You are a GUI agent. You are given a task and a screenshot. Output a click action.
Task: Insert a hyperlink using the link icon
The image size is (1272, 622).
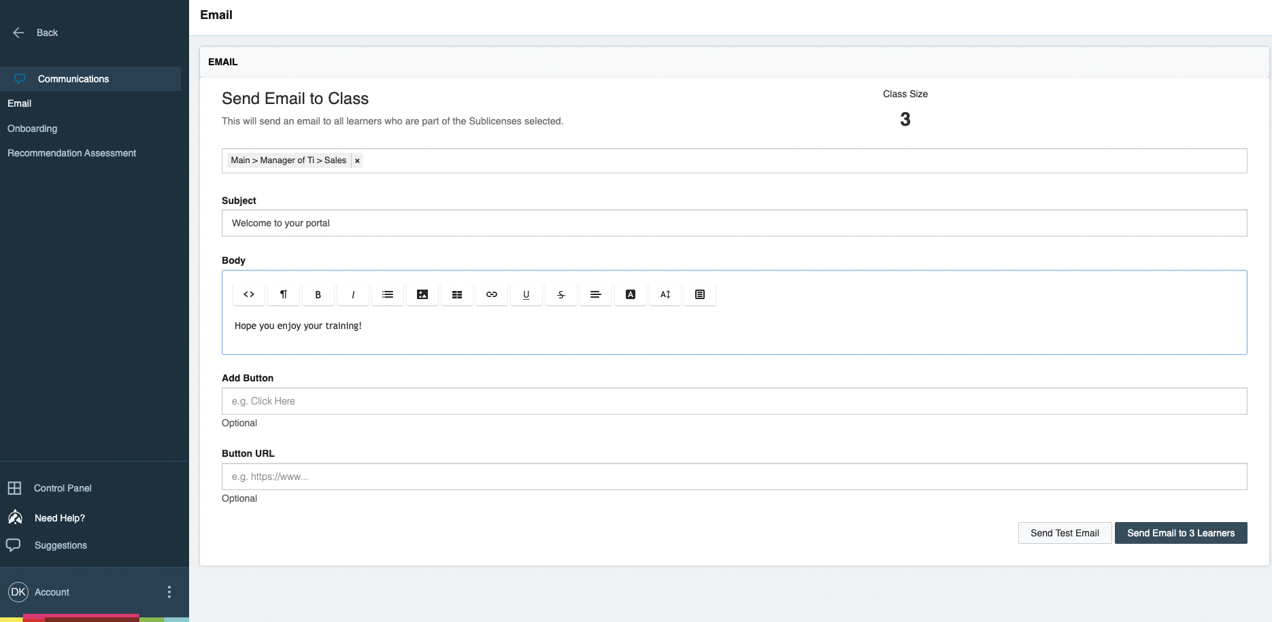(x=491, y=294)
